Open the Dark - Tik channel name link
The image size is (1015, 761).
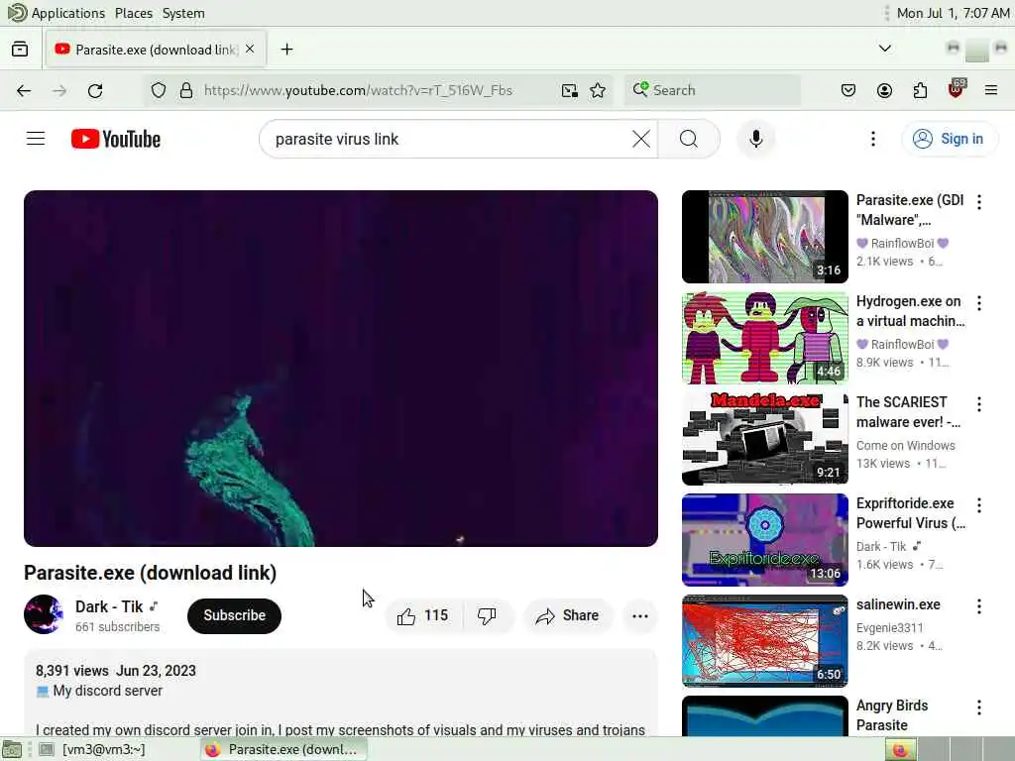tap(109, 606)
